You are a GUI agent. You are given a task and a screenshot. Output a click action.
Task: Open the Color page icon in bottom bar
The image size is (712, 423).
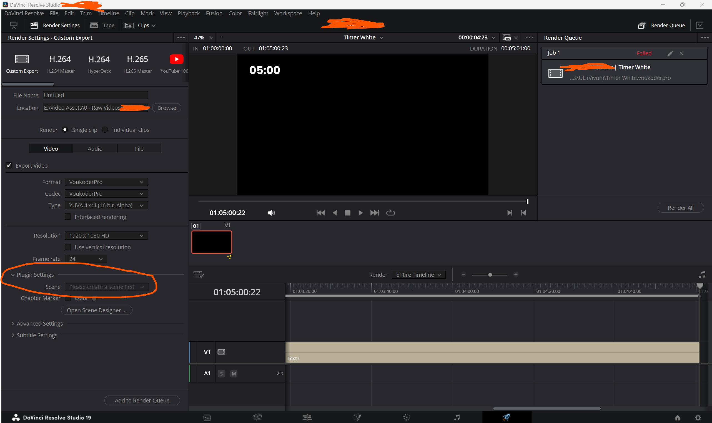point(407,417)
